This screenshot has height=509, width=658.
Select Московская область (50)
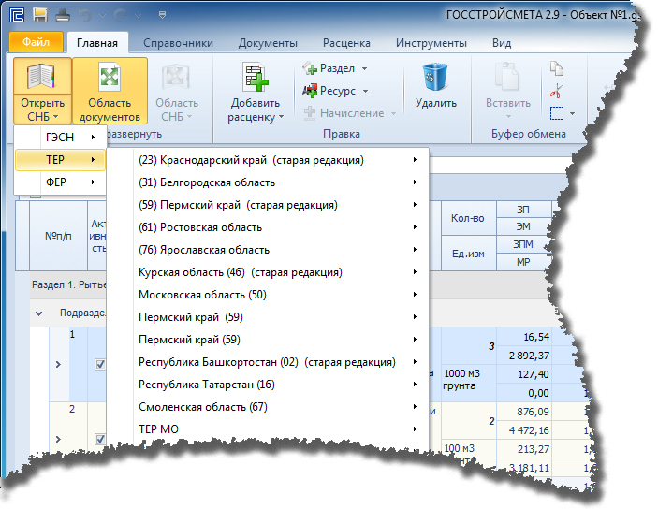(268, 295)
